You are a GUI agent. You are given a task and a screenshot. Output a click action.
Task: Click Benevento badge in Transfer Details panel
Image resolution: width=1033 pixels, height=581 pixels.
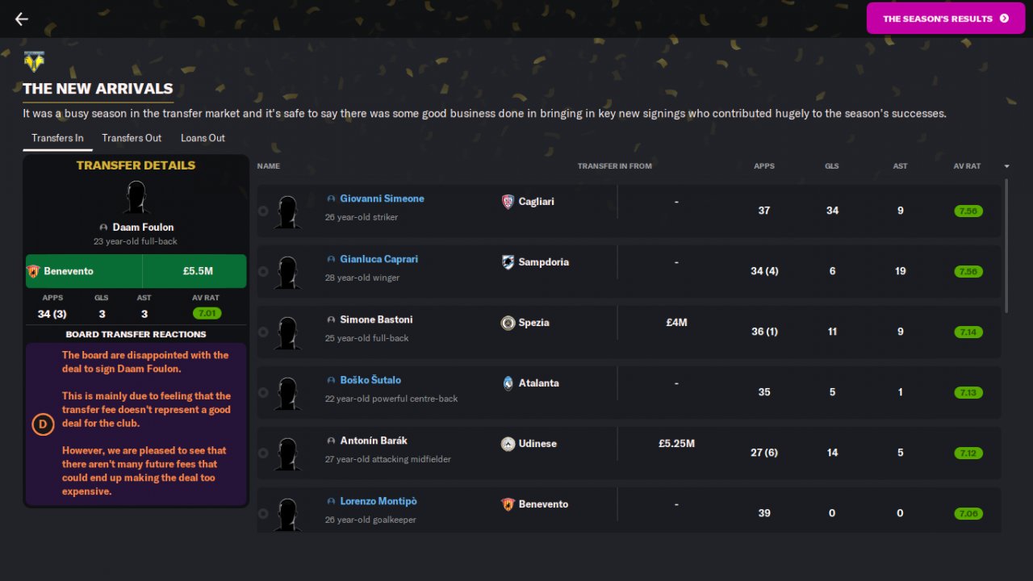34,271
